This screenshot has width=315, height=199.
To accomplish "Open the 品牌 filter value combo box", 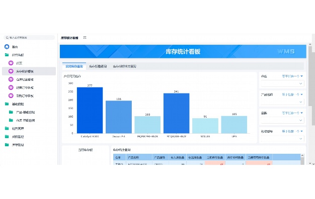I will click(282, 120).
